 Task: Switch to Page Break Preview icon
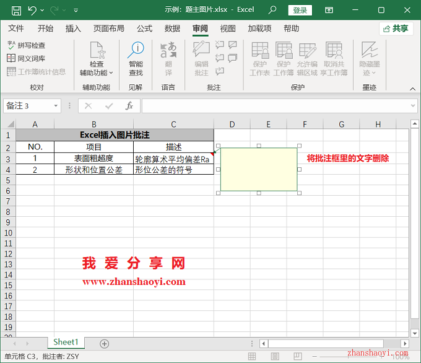298,356
